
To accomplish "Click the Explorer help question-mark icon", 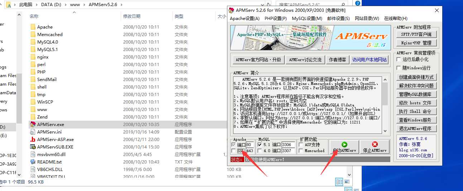I will click(358, 3).
